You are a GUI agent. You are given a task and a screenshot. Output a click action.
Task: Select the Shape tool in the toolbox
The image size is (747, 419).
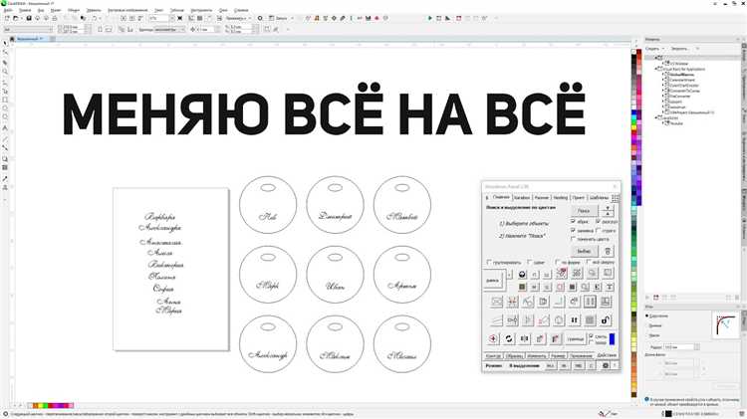click(5, 53)
